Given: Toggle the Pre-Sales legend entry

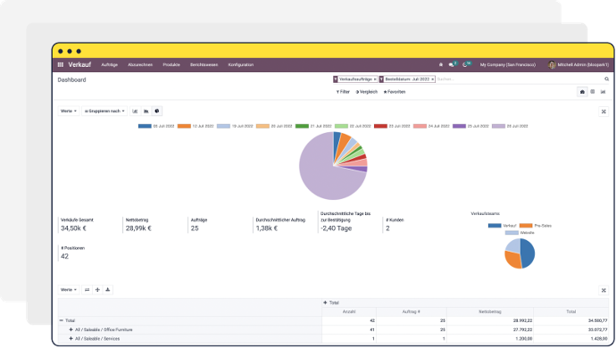Looking at the screenshot, I should tap(536, 226).
